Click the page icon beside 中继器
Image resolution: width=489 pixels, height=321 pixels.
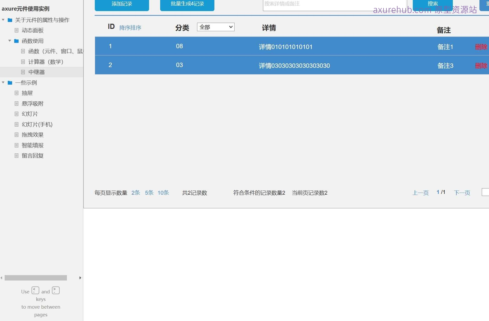click(23, 72)
